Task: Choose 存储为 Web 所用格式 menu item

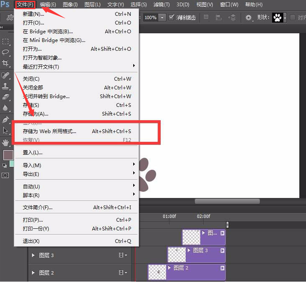Action: 50,131
